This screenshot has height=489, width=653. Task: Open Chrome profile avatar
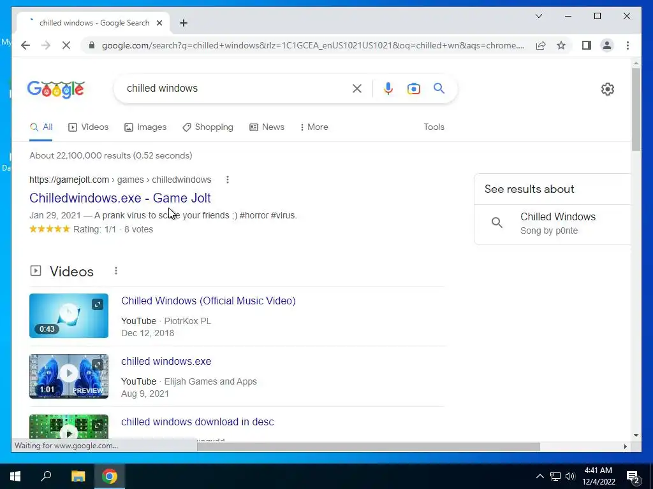pos(607,45)
